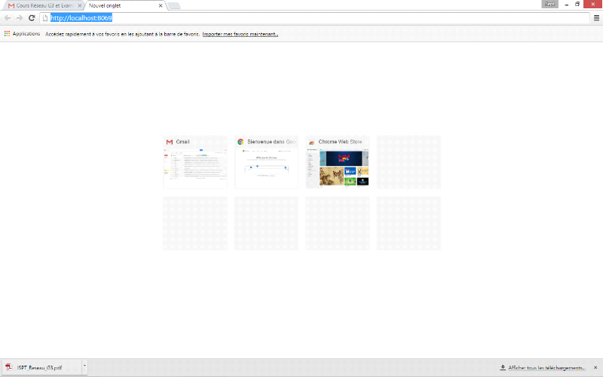The width and height of the screenshot is (603, 377).
Task: Minimize the Chrome window
Action: click(x=567, y=5)
